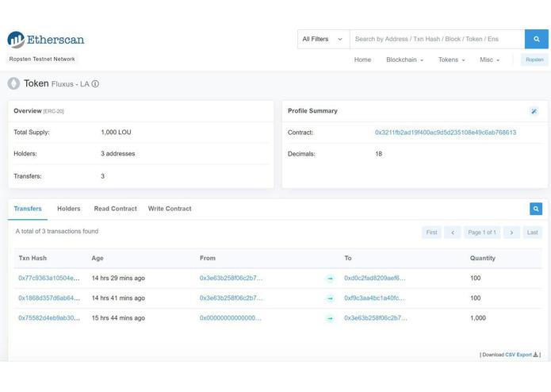
Task: Click the Page 1 of 1 indicator
Action: point(482,233)
